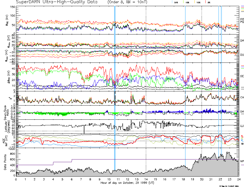The height and width of the screenshot is (187, 244).
Task: Select the orange 10% legend marker
Action: click(194, 2)
